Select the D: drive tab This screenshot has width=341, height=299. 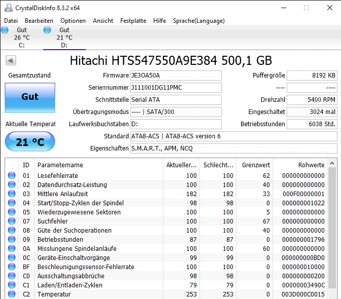pos(64,38)
